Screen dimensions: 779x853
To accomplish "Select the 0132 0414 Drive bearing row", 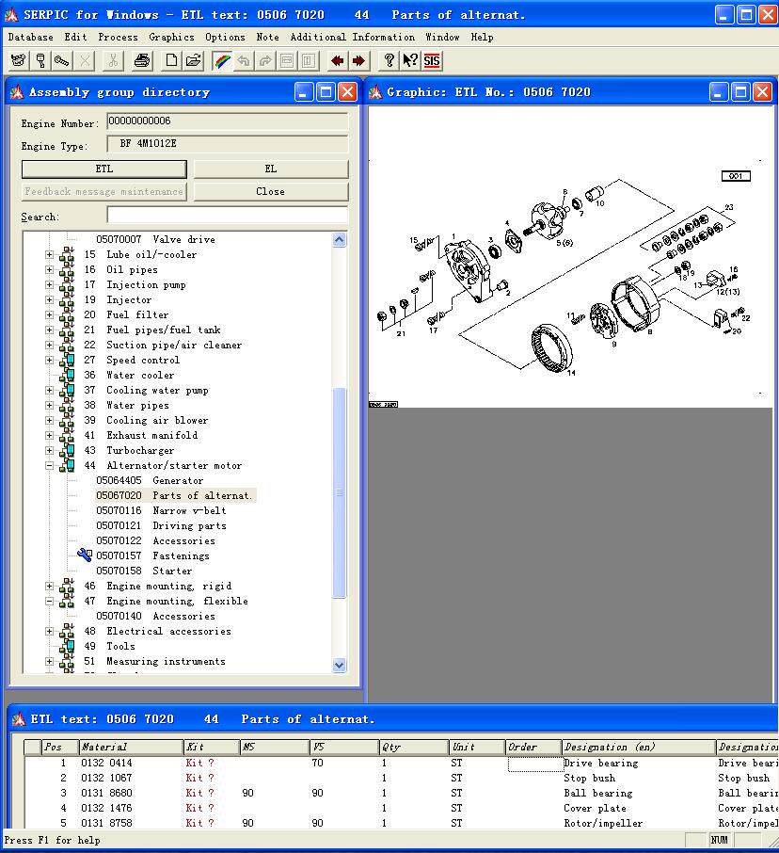I will (x=401, y=763).
